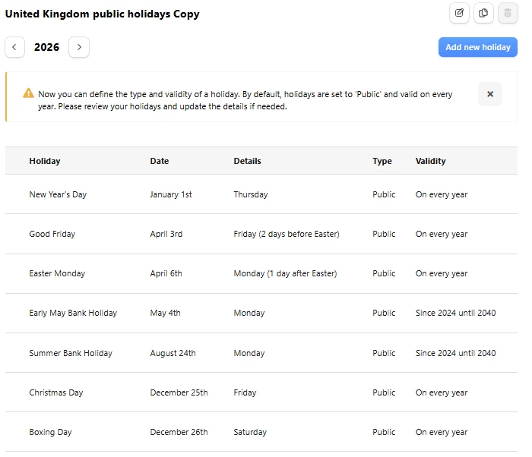Click Friday (2 days before Easter) details
This screenshot has height=457, width=532.
(287, 234)
